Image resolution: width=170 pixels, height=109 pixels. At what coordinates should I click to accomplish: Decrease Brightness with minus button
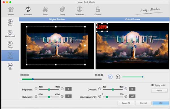point(36,89)
